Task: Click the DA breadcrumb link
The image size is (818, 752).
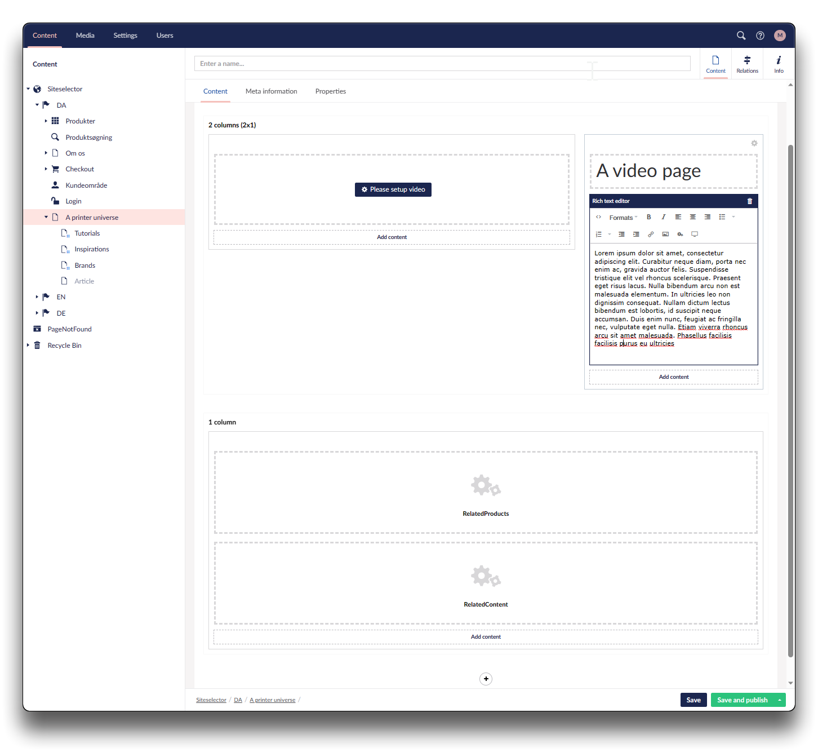Action: tap(238, 700)
